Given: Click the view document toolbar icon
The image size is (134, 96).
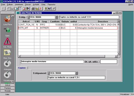Looking at the screenshot, I should pos(20,9).
